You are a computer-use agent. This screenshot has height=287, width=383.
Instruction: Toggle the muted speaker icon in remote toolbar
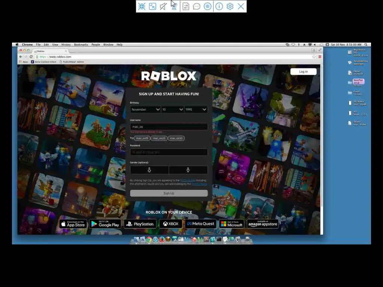(163, 6)
